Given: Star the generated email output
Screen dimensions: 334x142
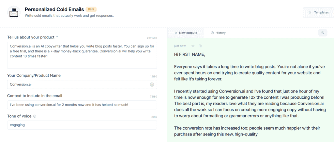Looking at the screenshot, I should pyautogui.click(x=193, y=46).
